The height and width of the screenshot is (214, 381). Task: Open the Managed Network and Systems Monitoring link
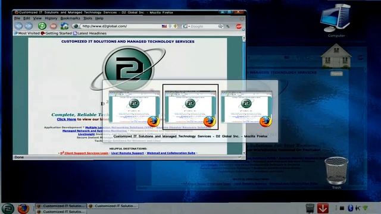click(95, 131)
